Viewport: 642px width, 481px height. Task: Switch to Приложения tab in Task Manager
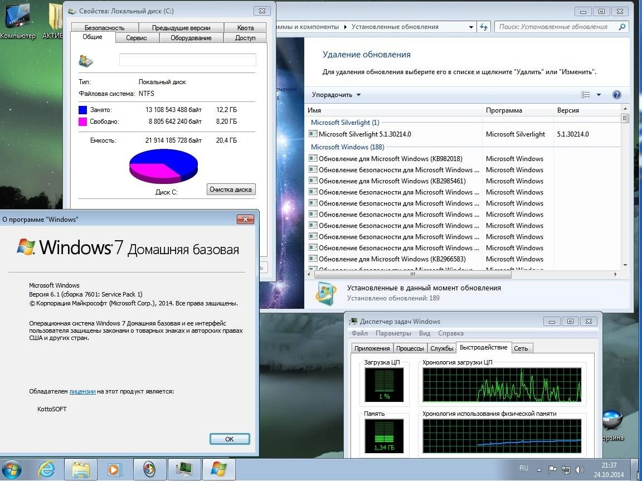pyautogui.click(x=372, y=348)
